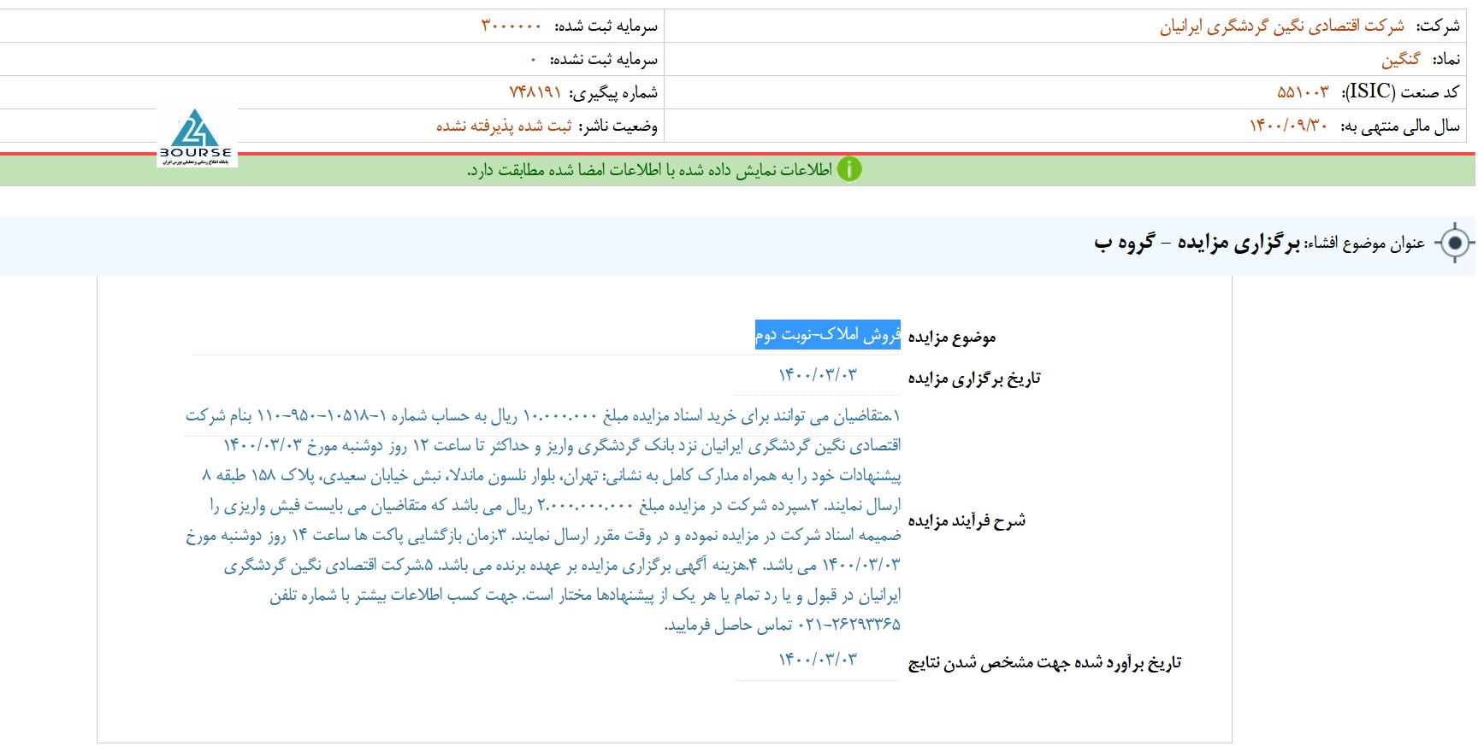Click the label تاریخ برآورد شده جهت مشخص شدن نتایج

point(1044,662)
